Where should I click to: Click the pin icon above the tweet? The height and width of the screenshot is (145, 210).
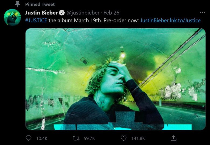tap(18, 4)
